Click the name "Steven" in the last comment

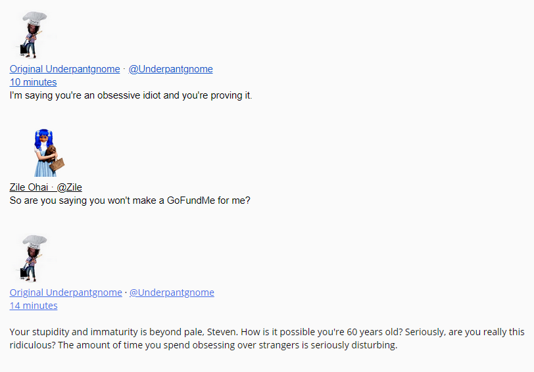(x=220, y=331)
